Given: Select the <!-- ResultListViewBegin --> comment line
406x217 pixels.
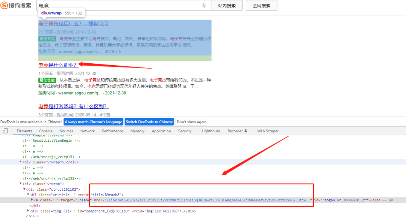Looking at the screenshot, I should [x=51, y=141].
